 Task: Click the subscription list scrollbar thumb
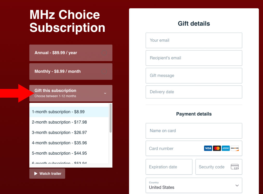click(x=111, y=118)
